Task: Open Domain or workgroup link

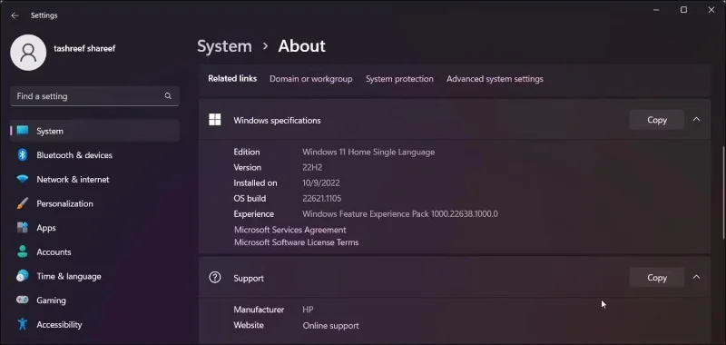Action: [310, 79]
